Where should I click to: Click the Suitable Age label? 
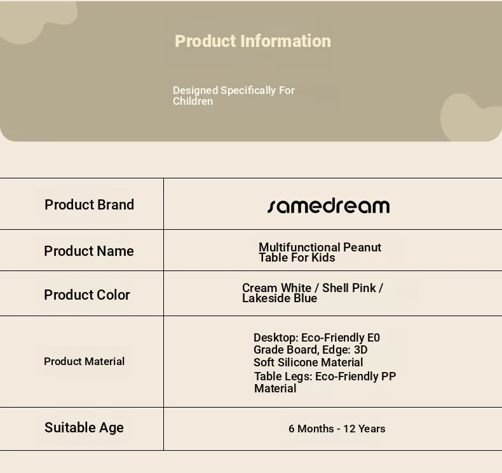pos(85,427)
